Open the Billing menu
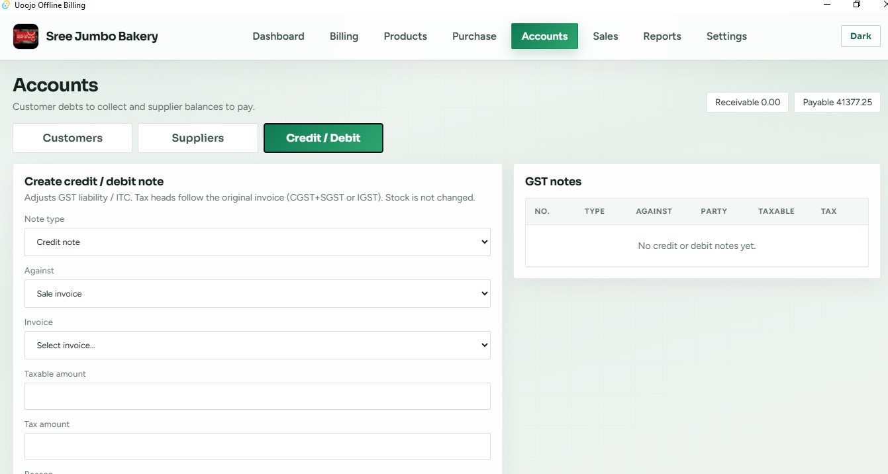The image size is (888, 474). coord(344,36)
